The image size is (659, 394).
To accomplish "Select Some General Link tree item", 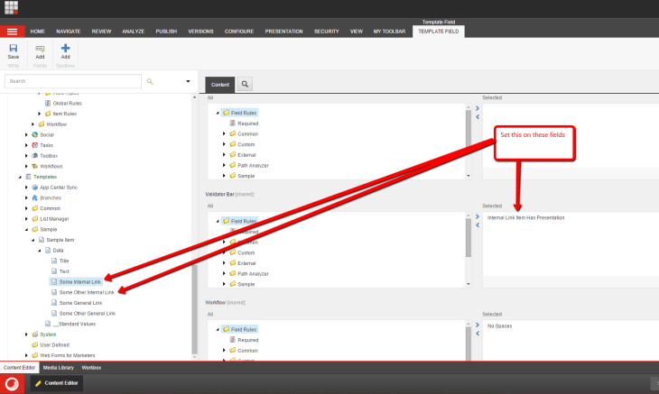I will [x=80, y=303].
